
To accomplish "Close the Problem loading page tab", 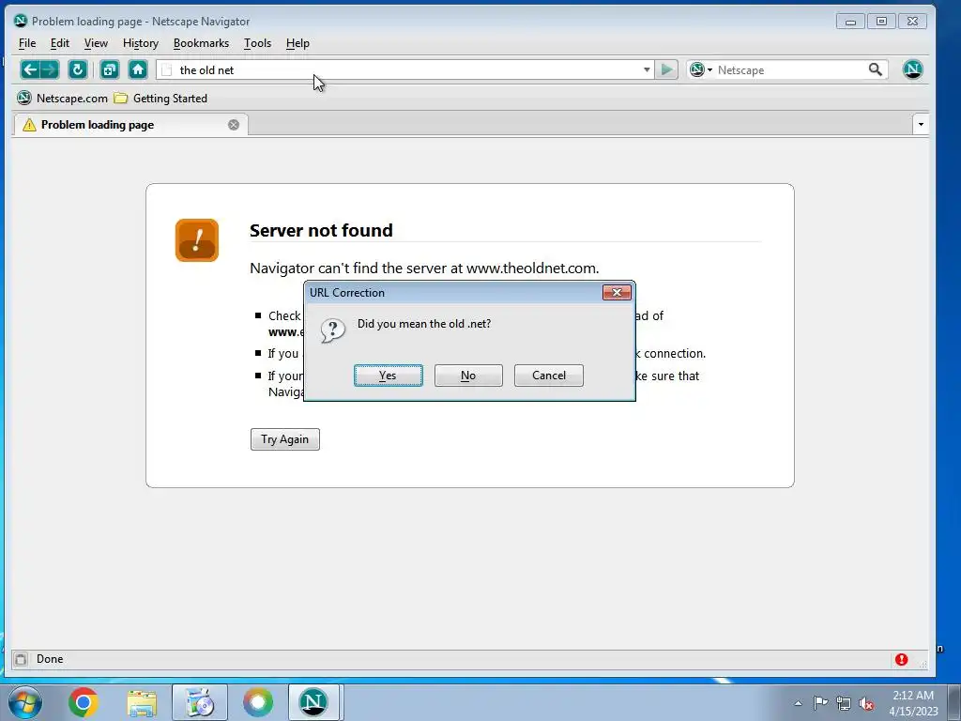I will (234, 125).
